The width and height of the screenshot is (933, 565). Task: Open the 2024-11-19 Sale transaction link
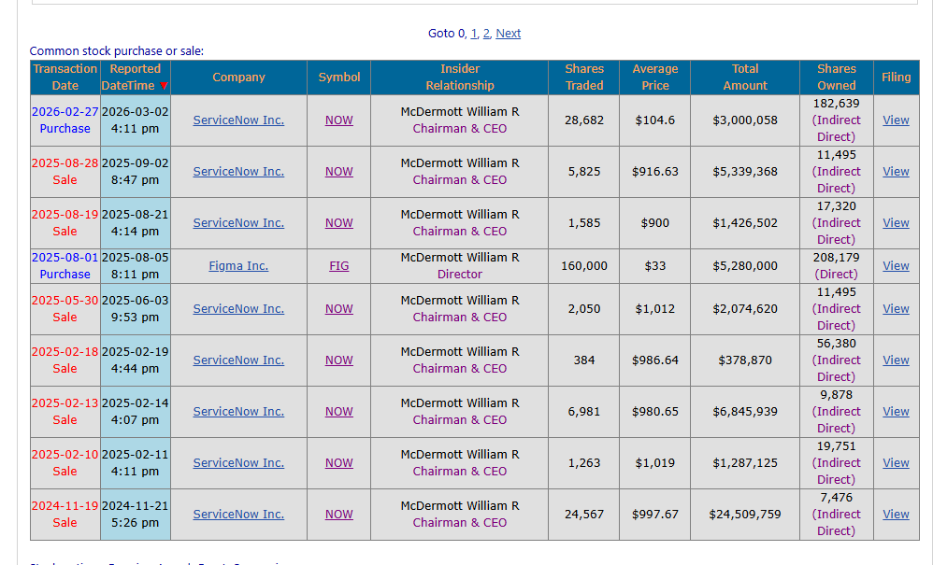(x=65, y=514)
